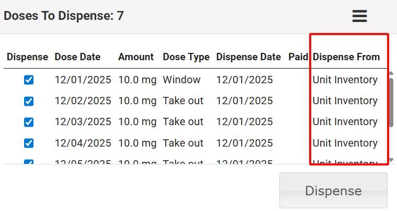Open the hamburger menu icon
397x211 pixels.
coord(359,16)
